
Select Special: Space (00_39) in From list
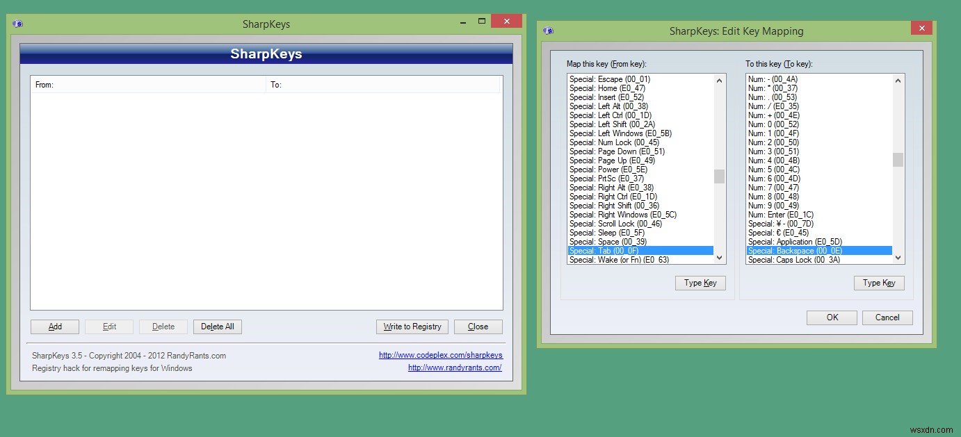tap(640, 242)
